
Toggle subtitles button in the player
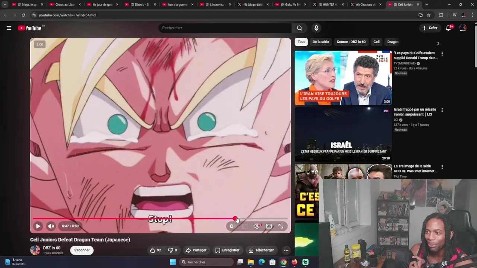(x=245, y=226)
